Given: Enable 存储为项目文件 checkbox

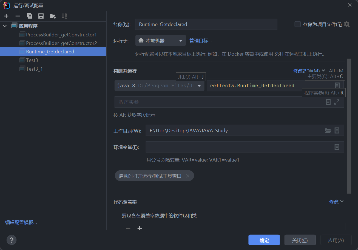Looking at the screenshot, I should 297,24.
